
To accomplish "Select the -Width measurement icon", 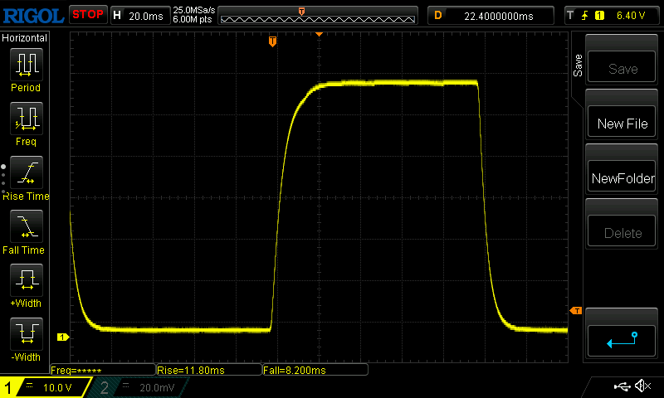I will pos(27,333).
